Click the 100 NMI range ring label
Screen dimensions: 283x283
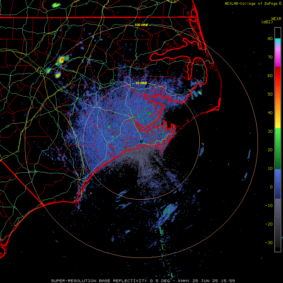click(x=141, y=25)
